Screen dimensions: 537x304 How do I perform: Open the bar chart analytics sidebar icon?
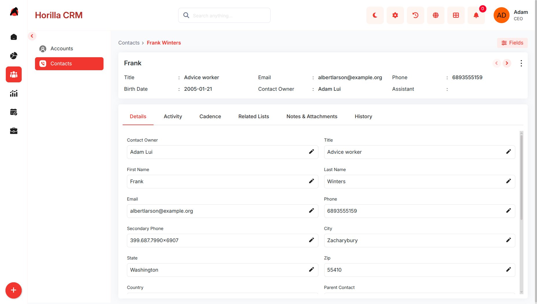14,93
